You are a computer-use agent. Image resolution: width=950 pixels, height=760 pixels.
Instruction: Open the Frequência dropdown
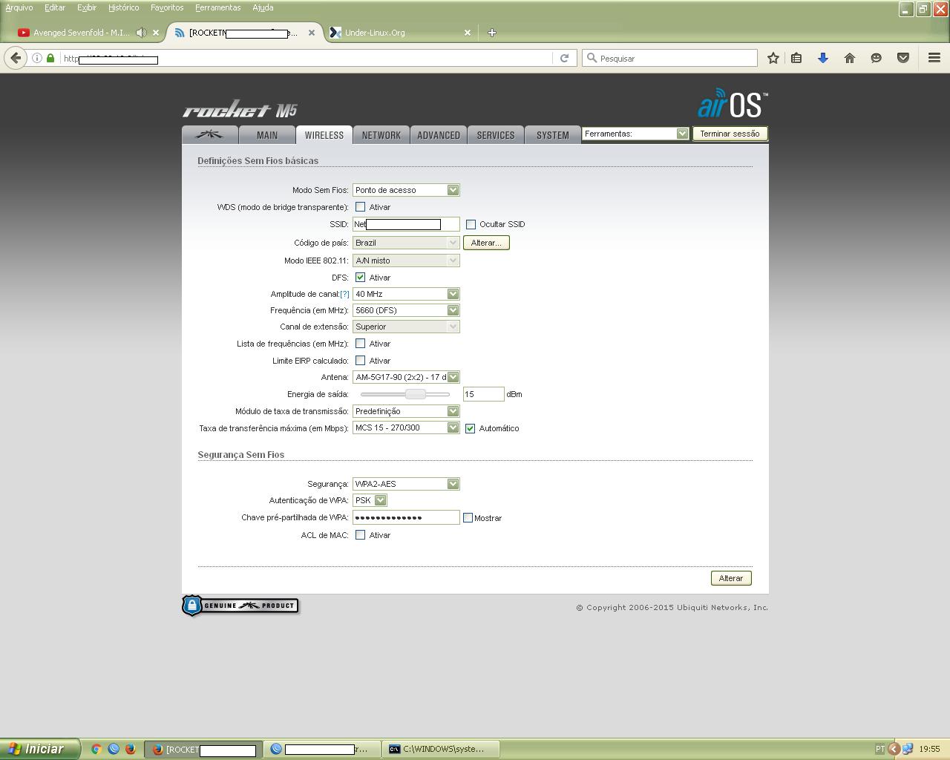[406, 310]
